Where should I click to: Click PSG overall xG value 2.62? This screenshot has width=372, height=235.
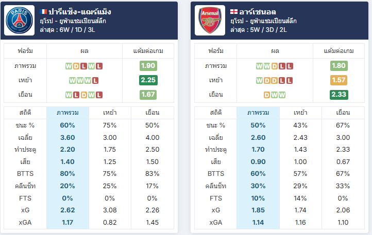(x=67, y=210)
